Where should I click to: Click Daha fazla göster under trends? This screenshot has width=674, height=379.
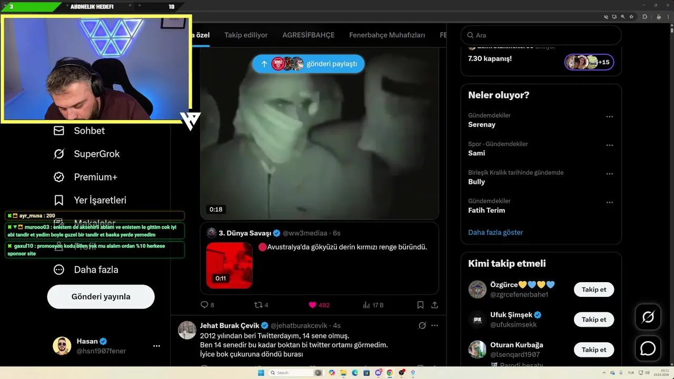pos(495,232)
